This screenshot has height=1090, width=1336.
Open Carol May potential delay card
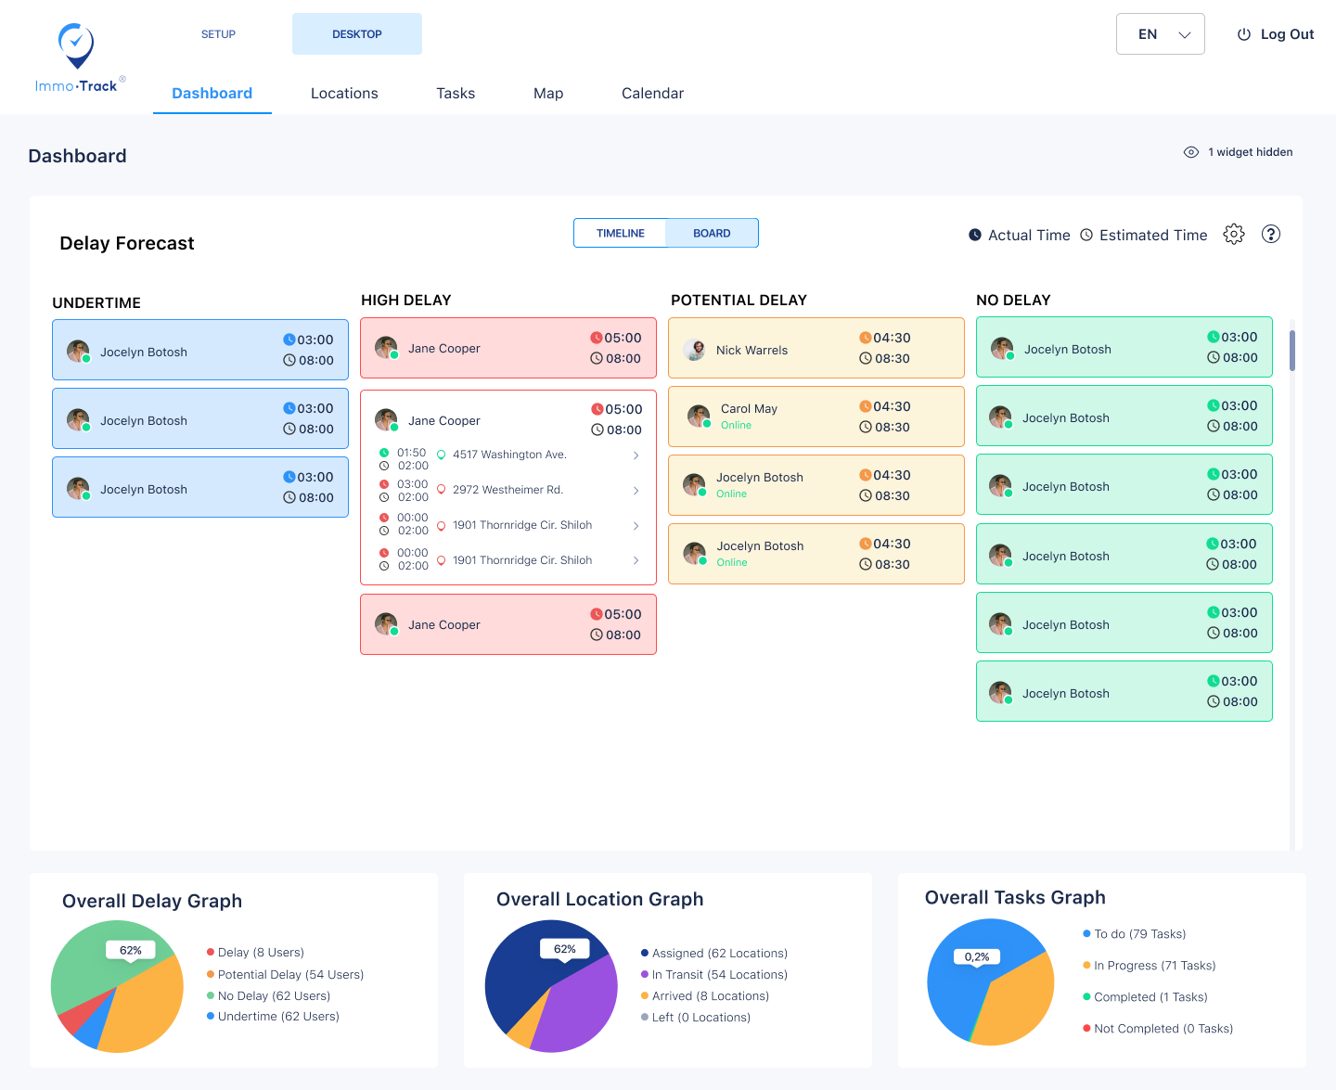click(x=816, y=417)
